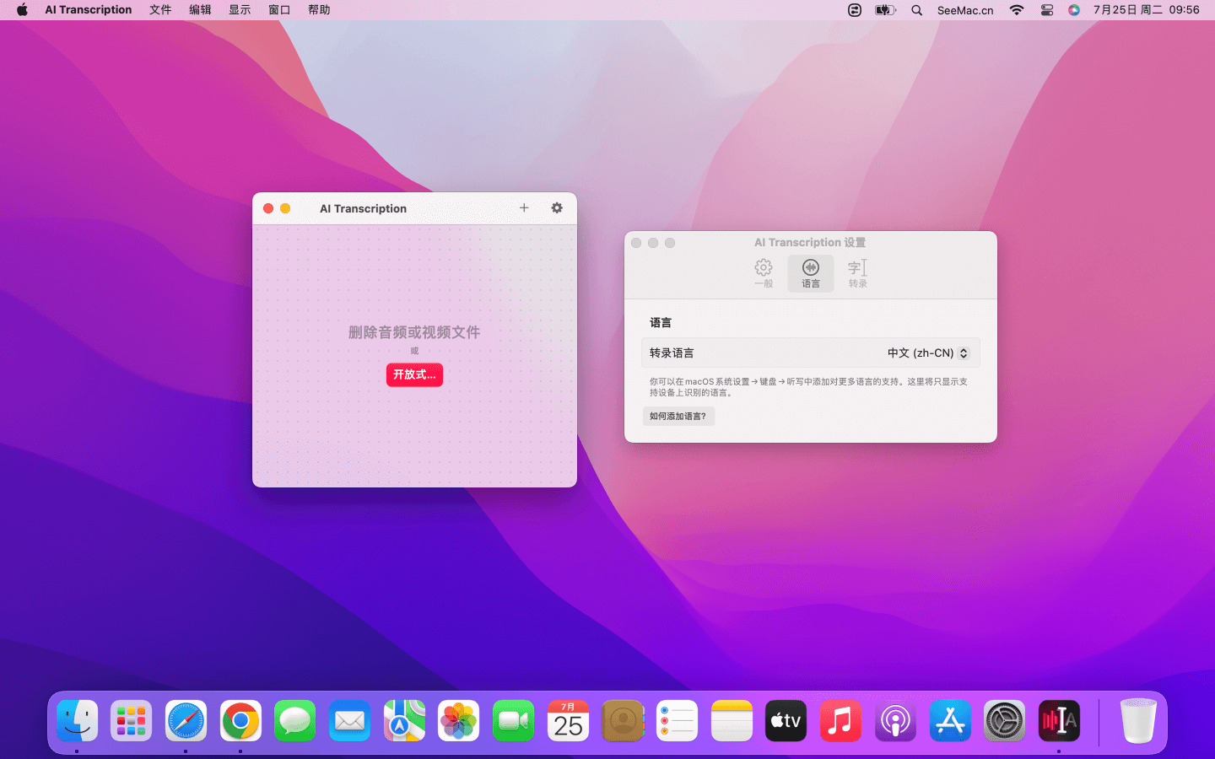Open the 文件 menu
The width and height of the screenshot is (1215, 759).
(160, 10)
